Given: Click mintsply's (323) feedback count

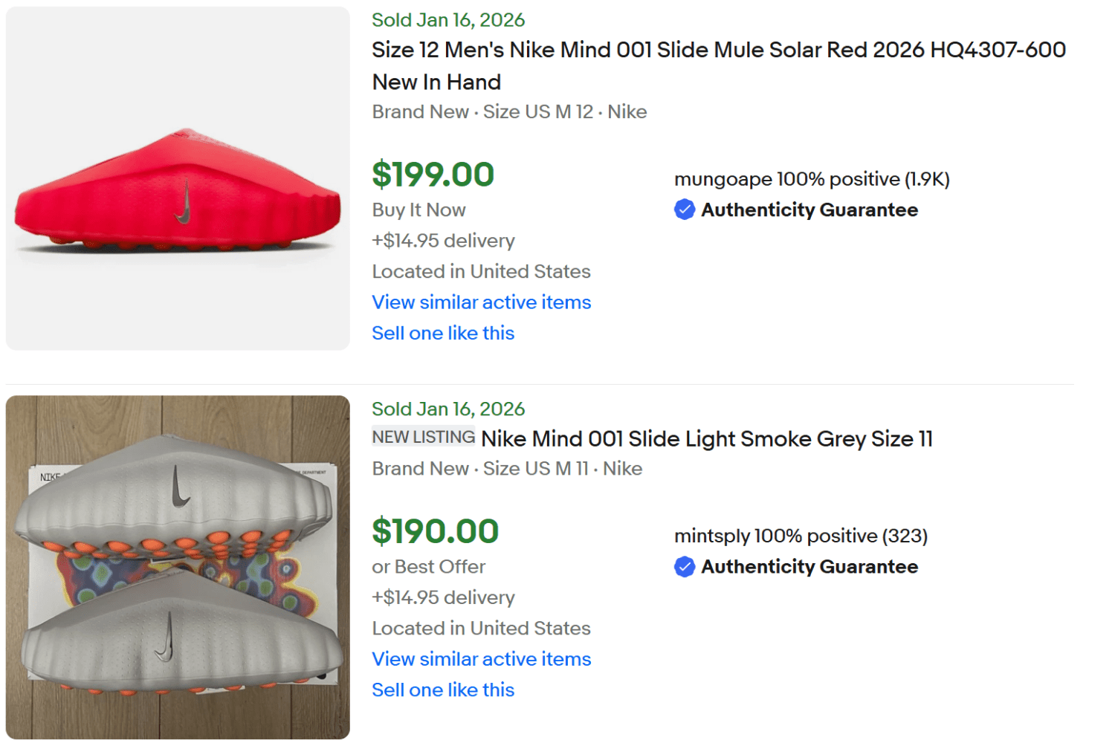Looking at the screenshot, I should (x=905, y=536).
